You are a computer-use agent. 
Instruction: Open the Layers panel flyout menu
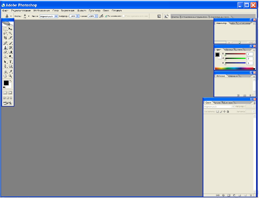(255, 103)
